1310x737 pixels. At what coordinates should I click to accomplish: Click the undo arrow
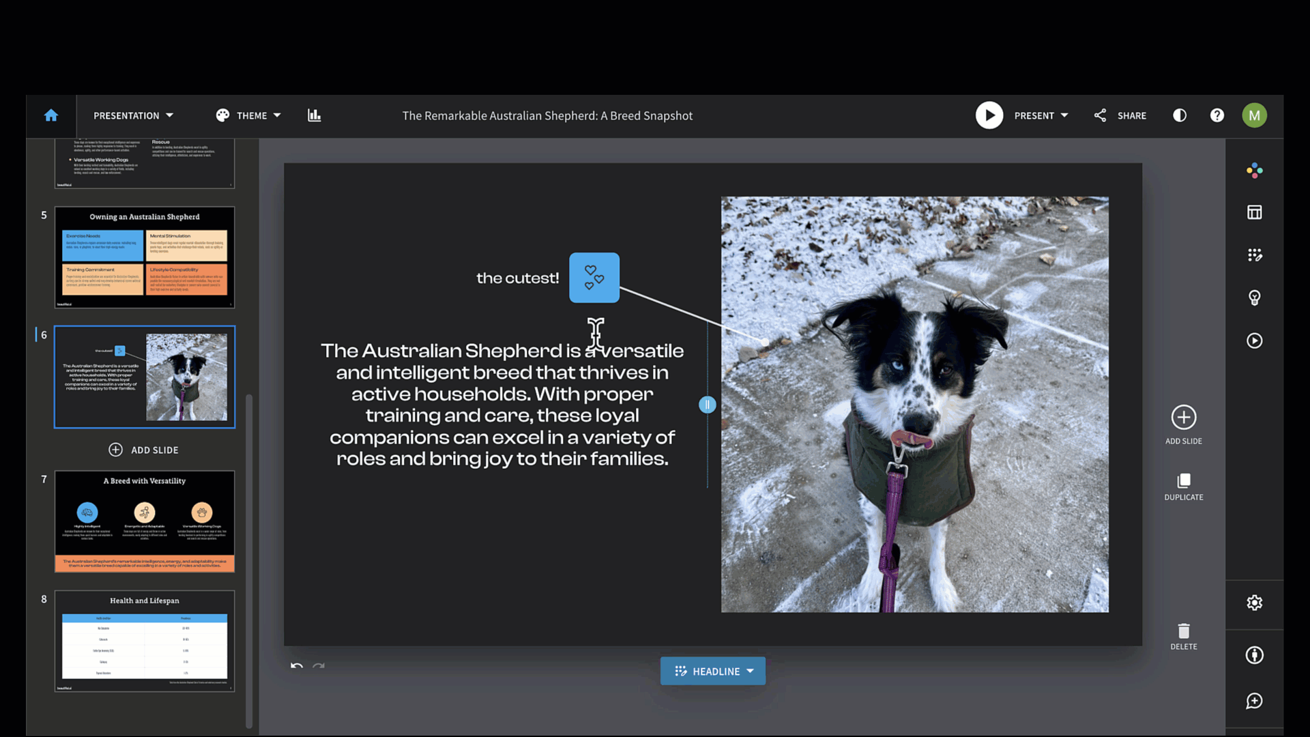click(x=297, y=665)
